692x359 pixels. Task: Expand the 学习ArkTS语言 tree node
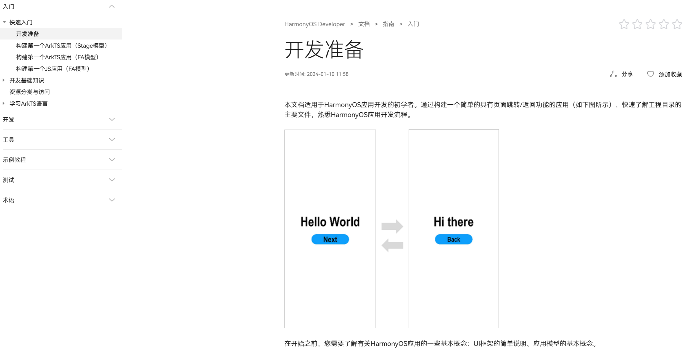tap(4, 103)
